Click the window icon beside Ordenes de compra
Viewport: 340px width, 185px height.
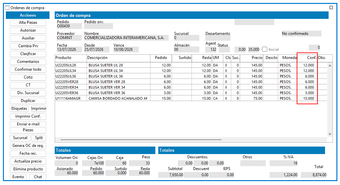click(7, 8)
